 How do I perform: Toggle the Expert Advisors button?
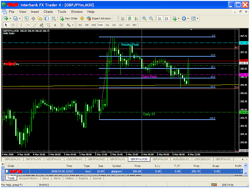click(x=98, y=18)
